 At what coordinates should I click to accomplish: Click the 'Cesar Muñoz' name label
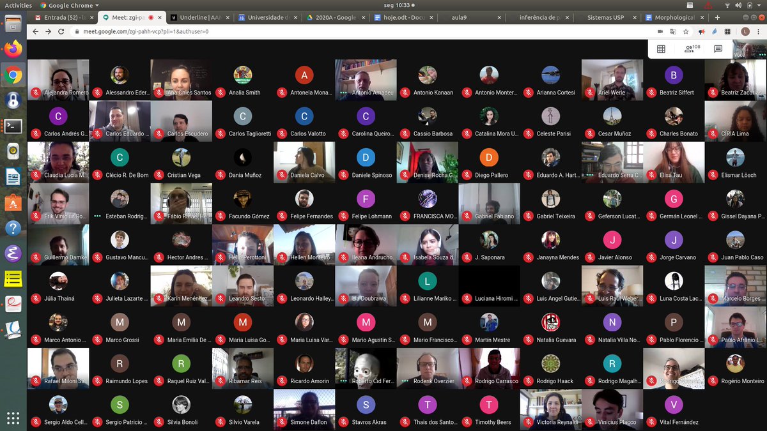614,134
